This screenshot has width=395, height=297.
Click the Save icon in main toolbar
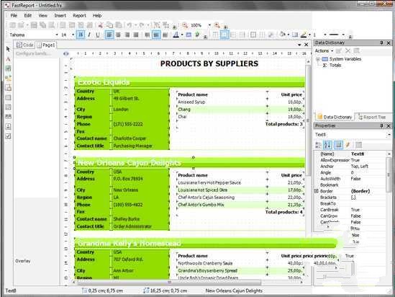pos(34,25)
